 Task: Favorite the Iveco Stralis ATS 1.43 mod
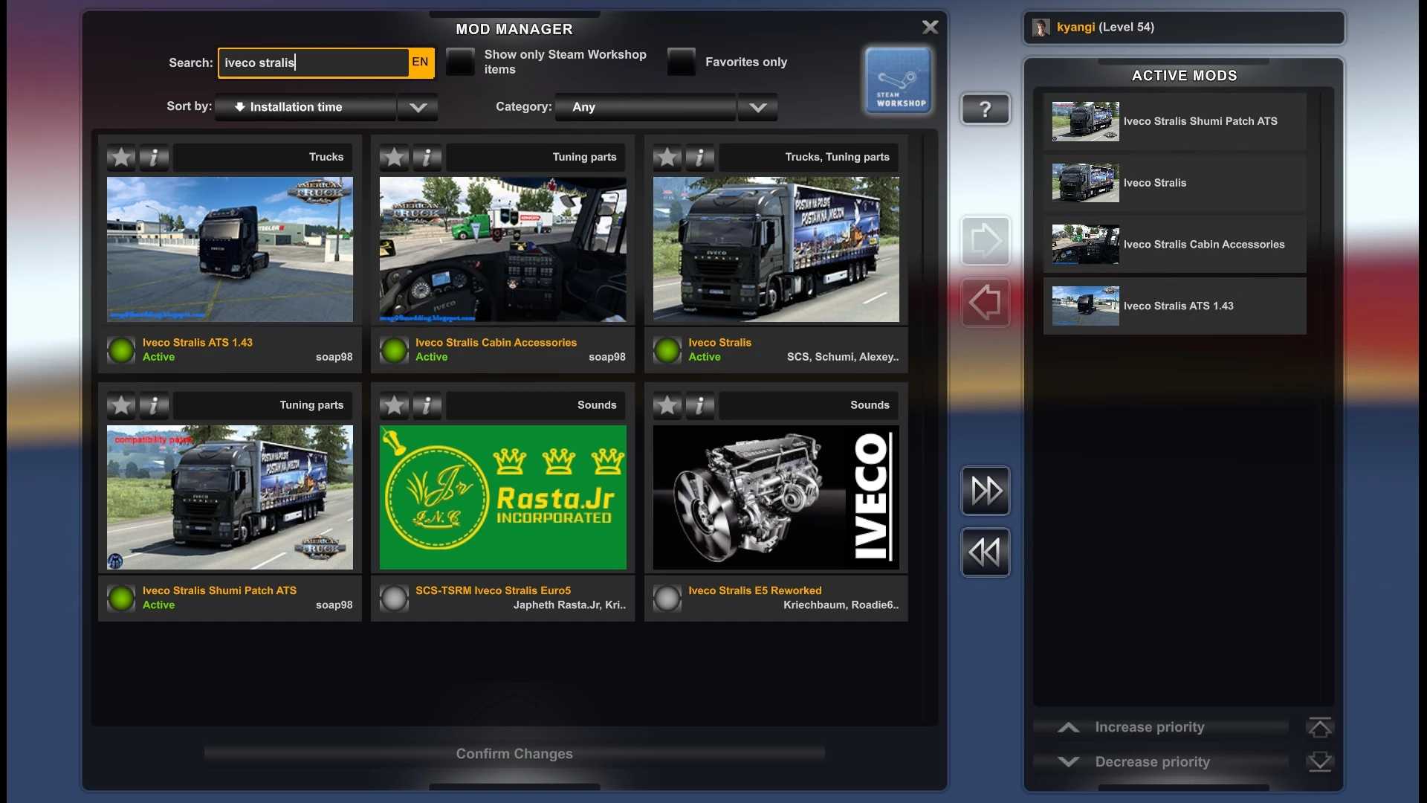coord(121,157)
